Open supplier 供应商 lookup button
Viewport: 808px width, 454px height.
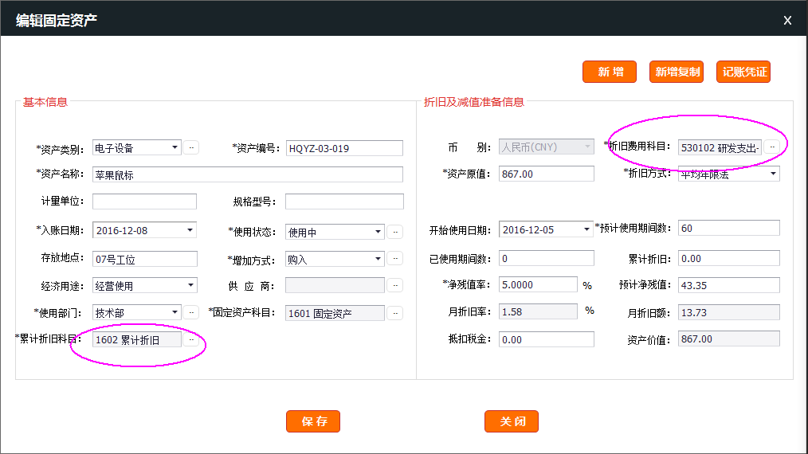coord(395,285)
